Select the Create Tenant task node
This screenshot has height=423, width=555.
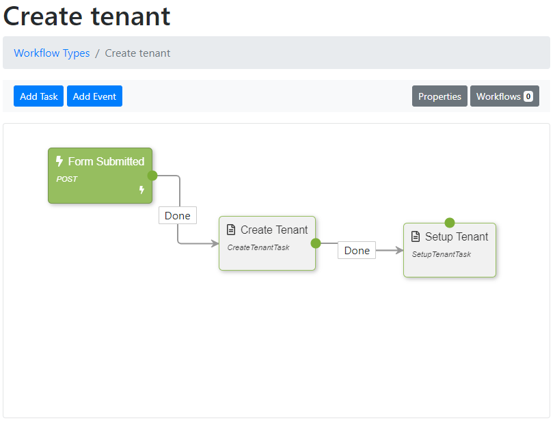267,243
